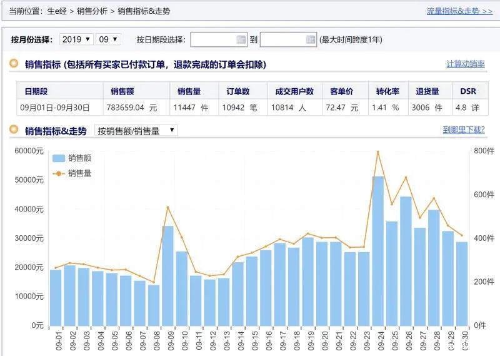Open the end date calendar icon
The image size is (500, 356).
[x=311, y=39]
